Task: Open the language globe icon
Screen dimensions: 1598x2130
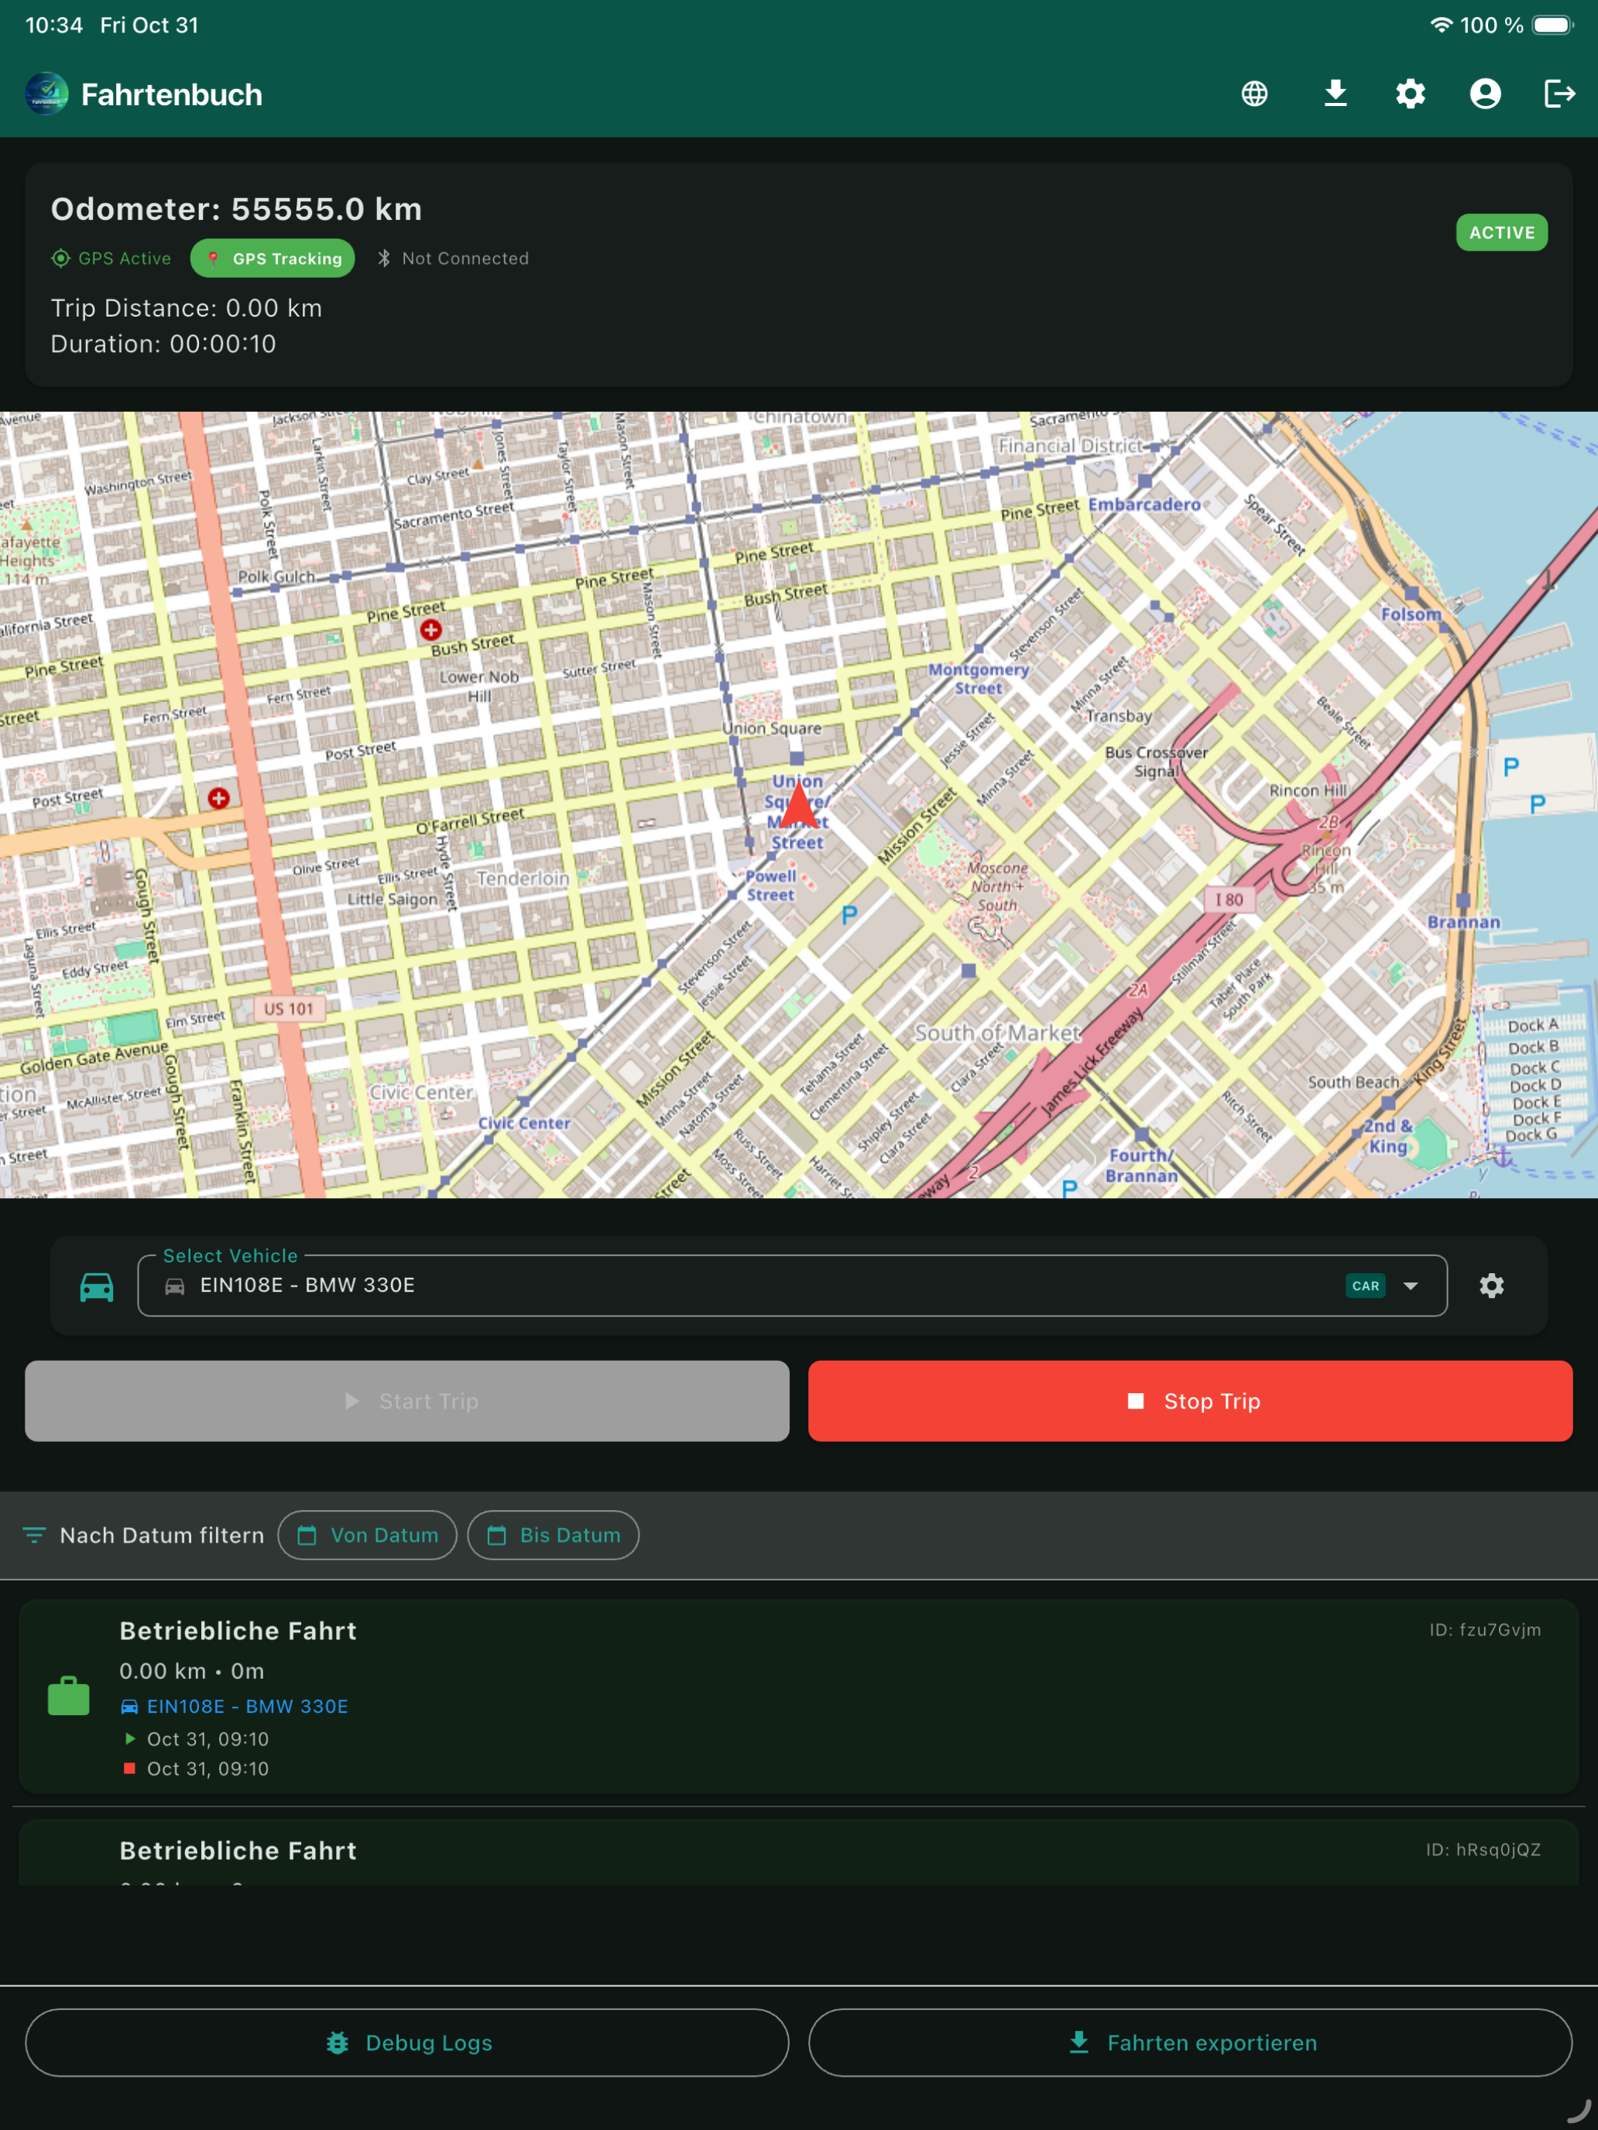Action: click(1254, 94)
